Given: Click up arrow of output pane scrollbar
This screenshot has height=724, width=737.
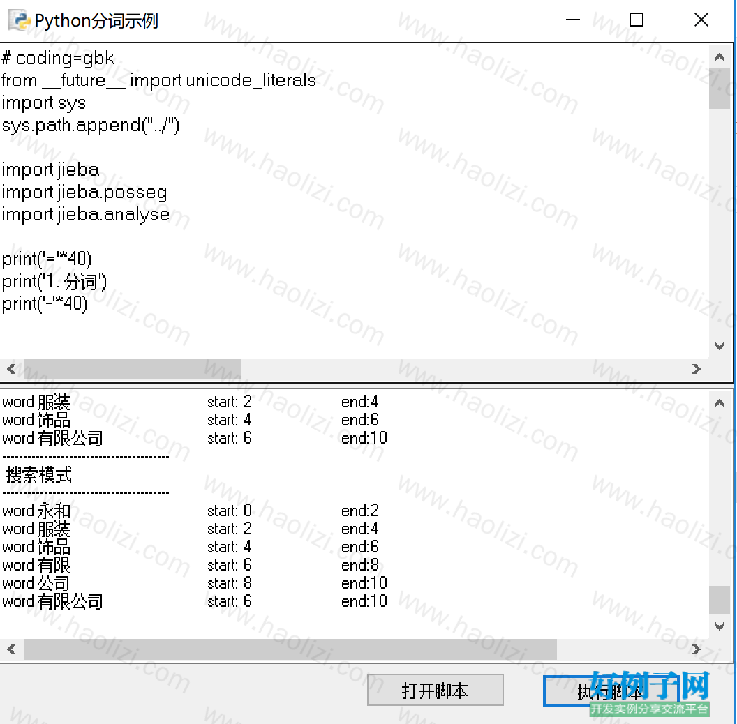Looking at the screenshot, I should (x=719, y=404).
